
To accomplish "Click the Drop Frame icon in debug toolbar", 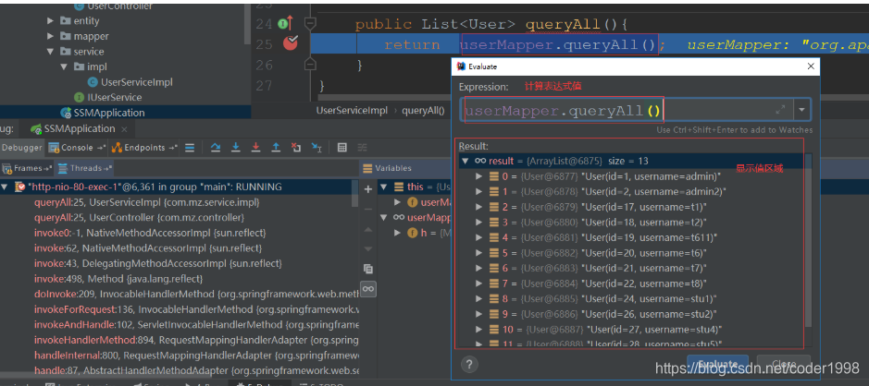I will tap(296, 148).
